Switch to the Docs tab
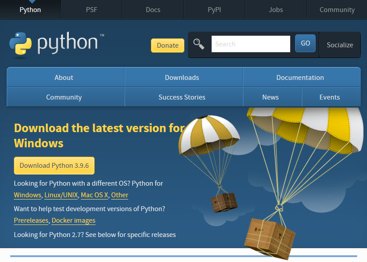This screenshot has width=367, height=262. click(x=153, y=9)
